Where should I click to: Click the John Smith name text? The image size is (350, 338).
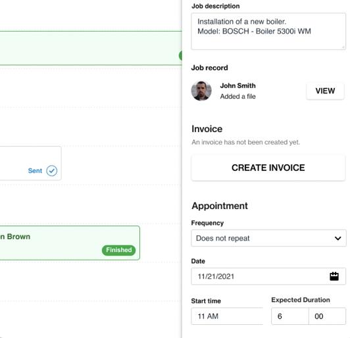pyautogui.click(x=238, y=85)
